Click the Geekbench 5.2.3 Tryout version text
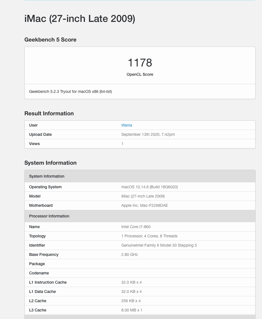Image resolution: width=262 pixels, height=319 pixels. tap(70, 91)
